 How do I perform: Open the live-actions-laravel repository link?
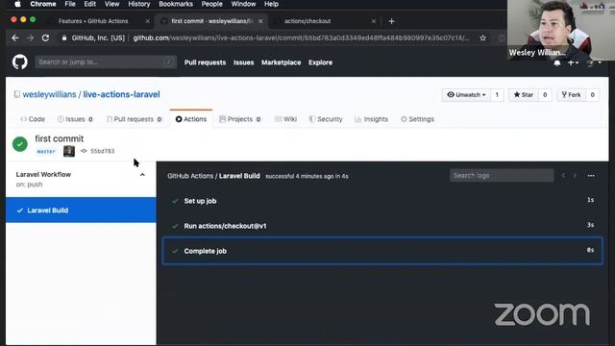pos(122,94)
